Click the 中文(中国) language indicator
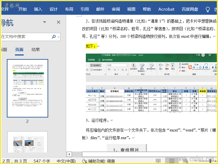This screenshot has height=164, width=218. pyautogui.click(x=66, y=161)
